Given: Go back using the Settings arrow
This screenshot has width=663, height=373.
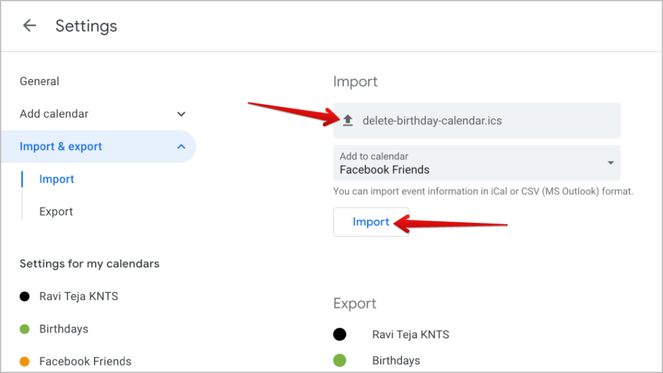Looking at the screenshot, I should [29, 25].
